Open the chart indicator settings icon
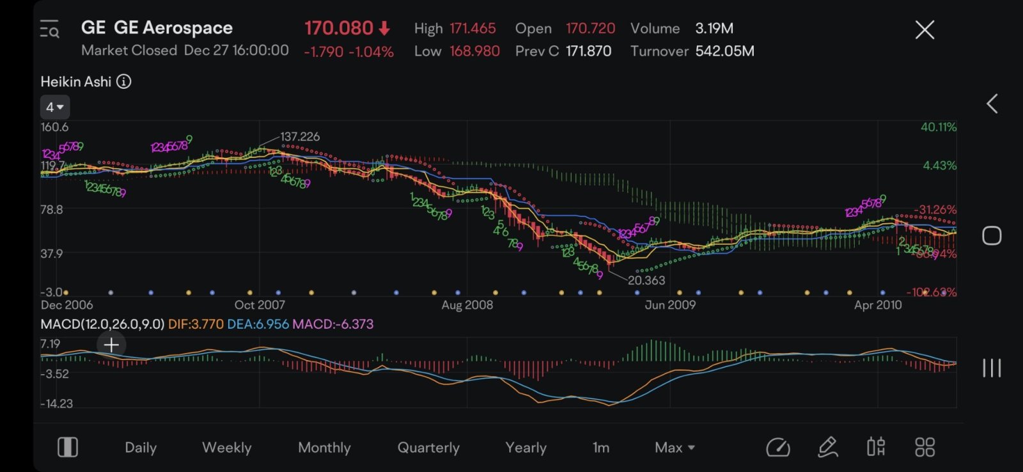Viewport: 1023px width, 472px height. point(876,447)
